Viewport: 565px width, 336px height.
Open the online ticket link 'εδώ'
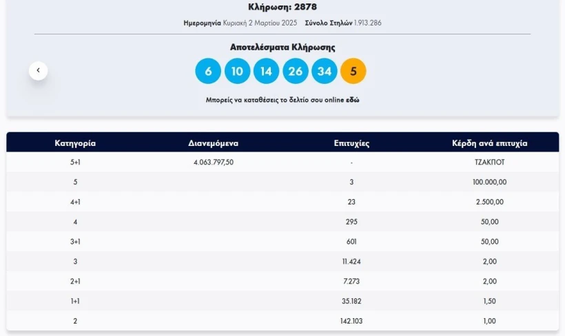[353, 100]
